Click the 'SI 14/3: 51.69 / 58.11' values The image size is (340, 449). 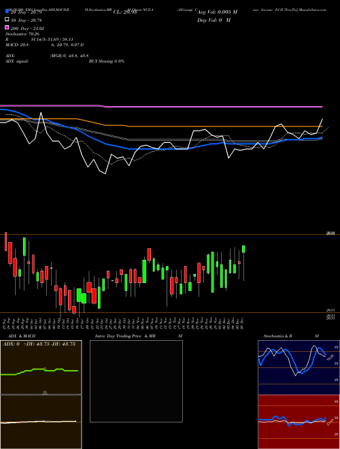click(x=52, y=39)
